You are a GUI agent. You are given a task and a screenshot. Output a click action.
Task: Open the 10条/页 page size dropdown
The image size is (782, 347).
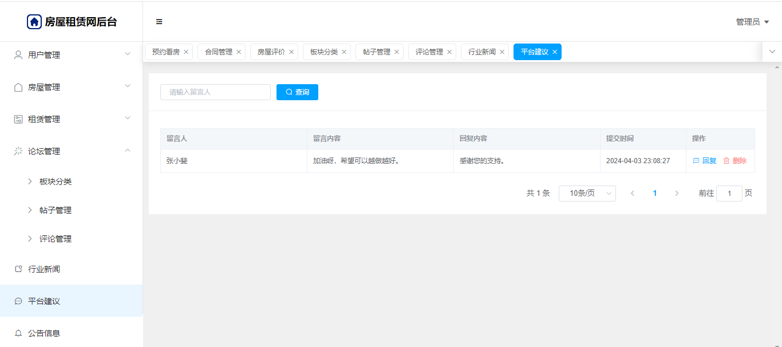[587, 194]
